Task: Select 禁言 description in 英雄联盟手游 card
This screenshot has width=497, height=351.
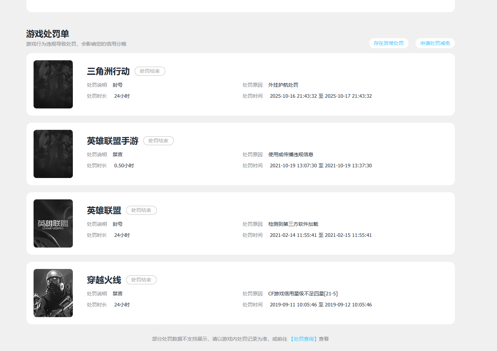Action: coord(117,154)
